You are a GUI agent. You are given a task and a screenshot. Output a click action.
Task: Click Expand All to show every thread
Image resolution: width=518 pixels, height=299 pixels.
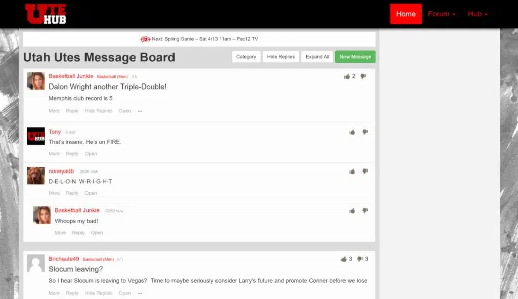point(317,57)
